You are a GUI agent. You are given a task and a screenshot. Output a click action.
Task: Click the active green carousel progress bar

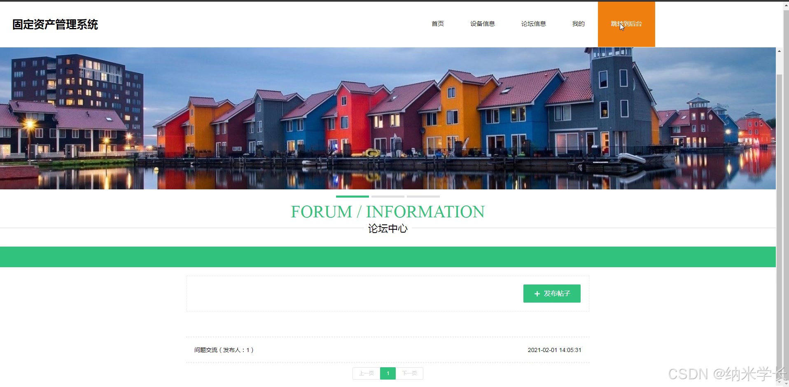point(352,197)
